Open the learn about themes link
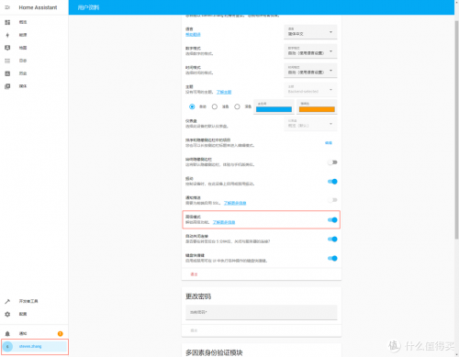The height and width of the screenshot is (357, 459). click(224, 92)
